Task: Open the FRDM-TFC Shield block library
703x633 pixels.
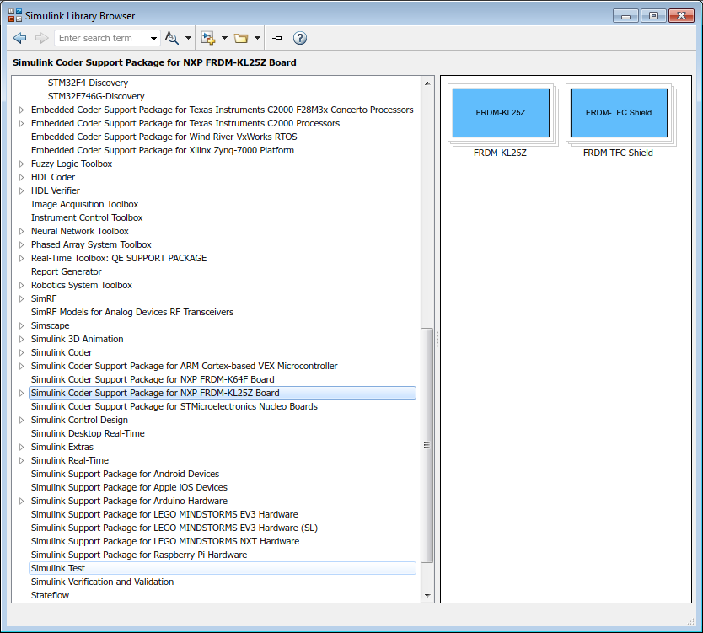Action: click(618, 113)
